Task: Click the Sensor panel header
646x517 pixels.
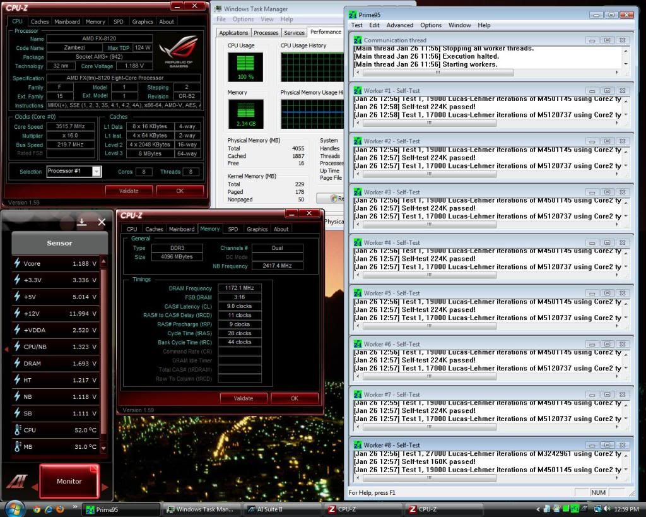Action: pos(59,243)
